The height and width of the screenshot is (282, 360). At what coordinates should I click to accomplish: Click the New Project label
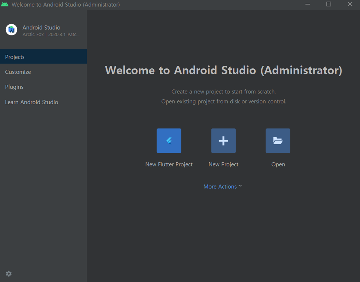point(223,164)
